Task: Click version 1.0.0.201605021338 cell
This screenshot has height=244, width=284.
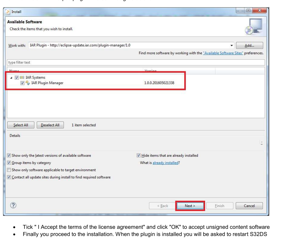Action: point(159,83)
